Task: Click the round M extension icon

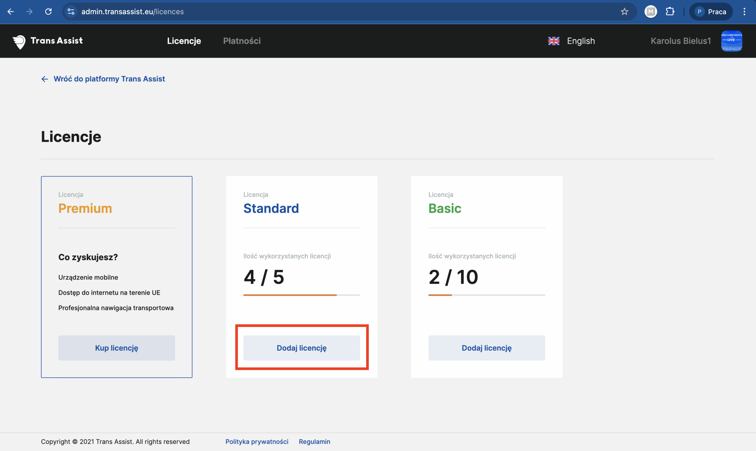Action: tap(651, 12)
